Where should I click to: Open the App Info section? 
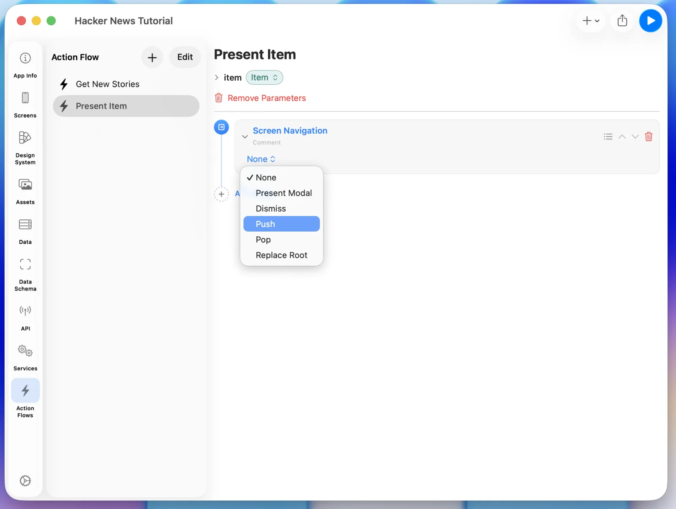coord(25,65)
